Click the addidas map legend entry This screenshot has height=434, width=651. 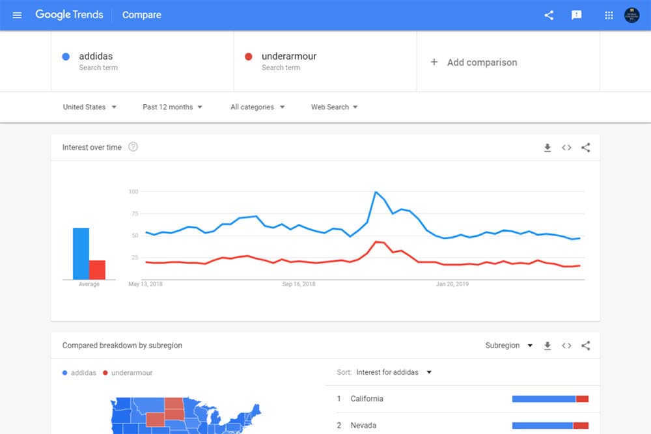click(x=79, y=373)
